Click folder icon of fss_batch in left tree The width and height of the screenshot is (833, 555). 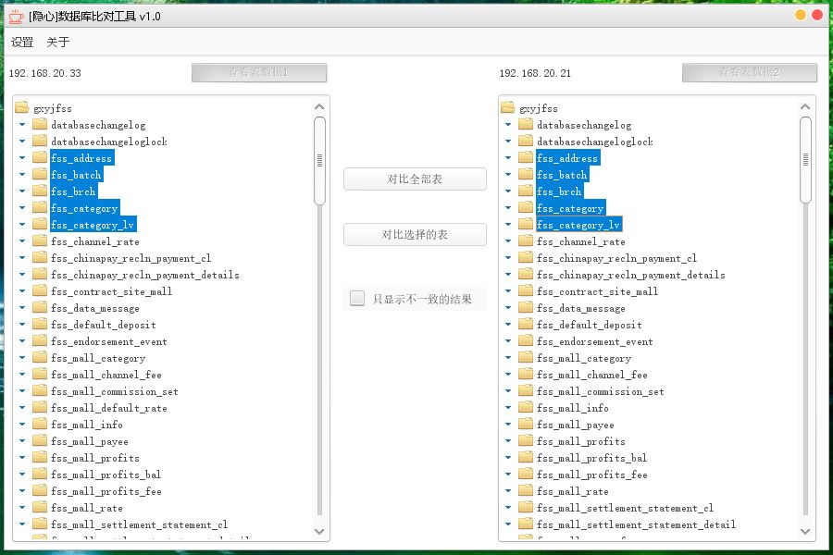click(40, 174)
